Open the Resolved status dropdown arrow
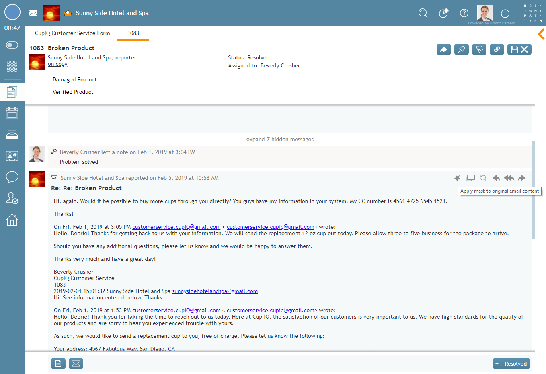This screenshot has width=546, height=374. 497,364
